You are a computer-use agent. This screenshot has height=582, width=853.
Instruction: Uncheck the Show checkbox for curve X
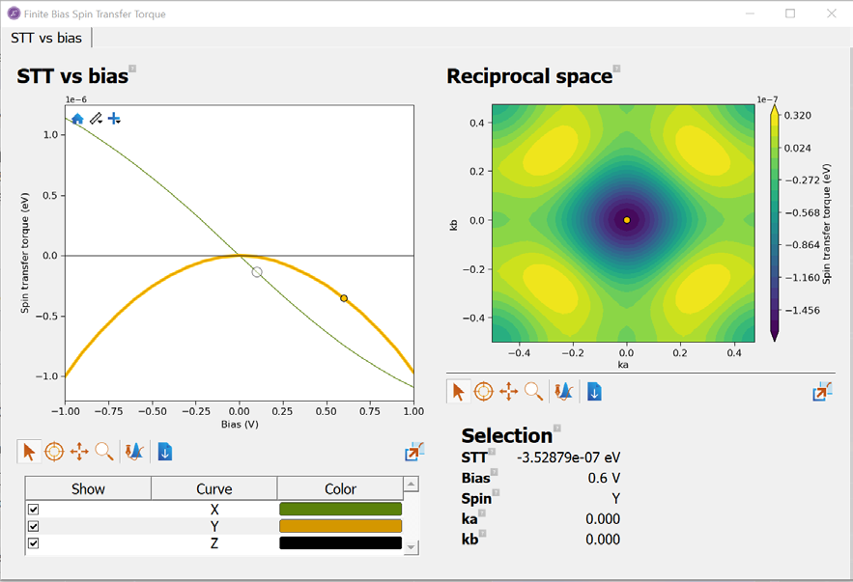coord(34,510)
